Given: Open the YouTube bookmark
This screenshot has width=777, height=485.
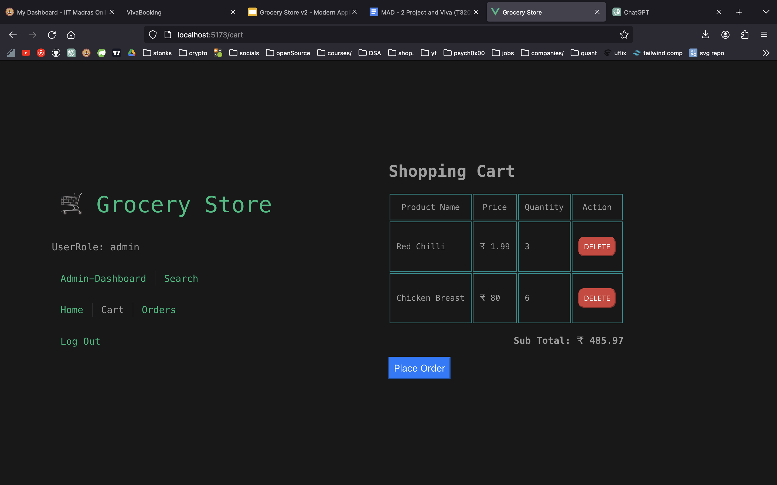Looking at the screenshot, I should click(26, 53).
